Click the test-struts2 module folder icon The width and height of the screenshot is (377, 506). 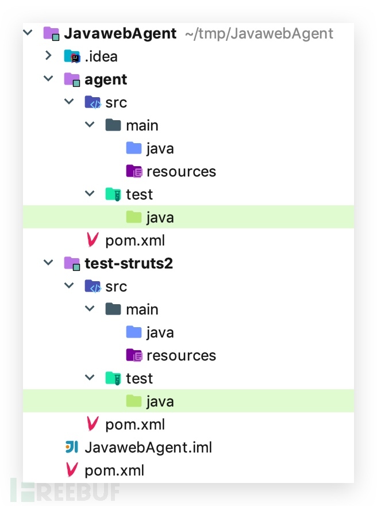tap(72, 263)
